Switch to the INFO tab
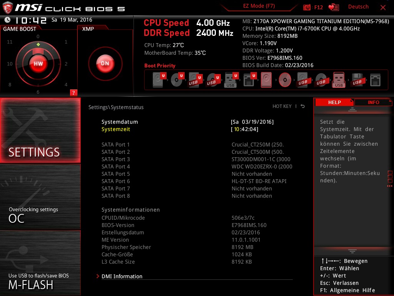 (373, 102)
